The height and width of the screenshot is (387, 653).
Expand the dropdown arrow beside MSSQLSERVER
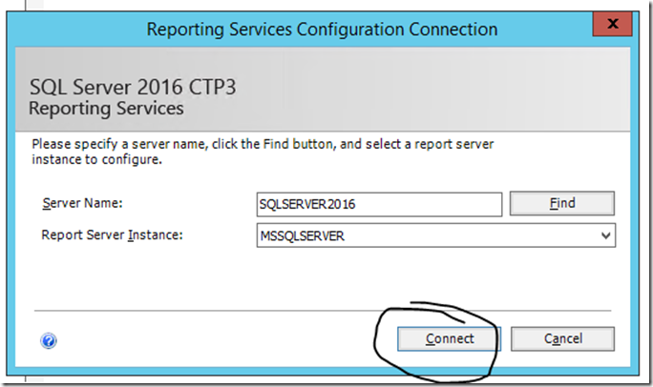pyautogui.click(x=606, y=235)
